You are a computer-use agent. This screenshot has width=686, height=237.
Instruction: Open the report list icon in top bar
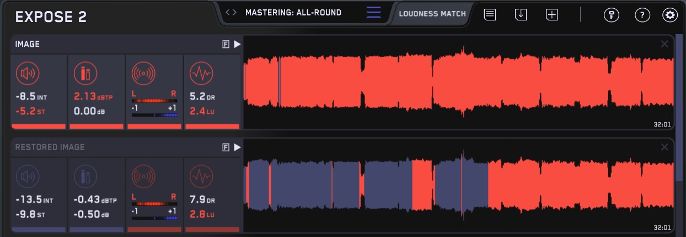pyautogui.click(x=489, y=15)
